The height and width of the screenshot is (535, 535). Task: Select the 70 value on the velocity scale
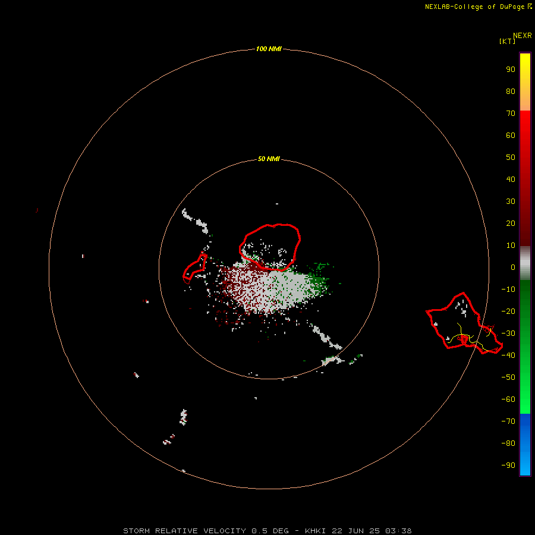(511, 114)
